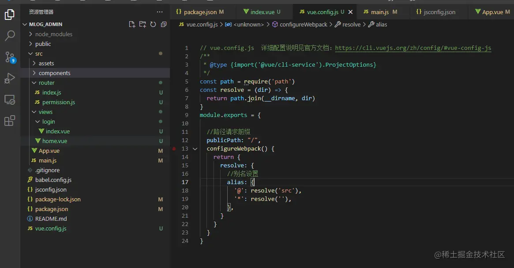Click resolve('src') on line 18
Image resolution: width=514 pixels, height=268 pixels.
[x=274, y=191]
